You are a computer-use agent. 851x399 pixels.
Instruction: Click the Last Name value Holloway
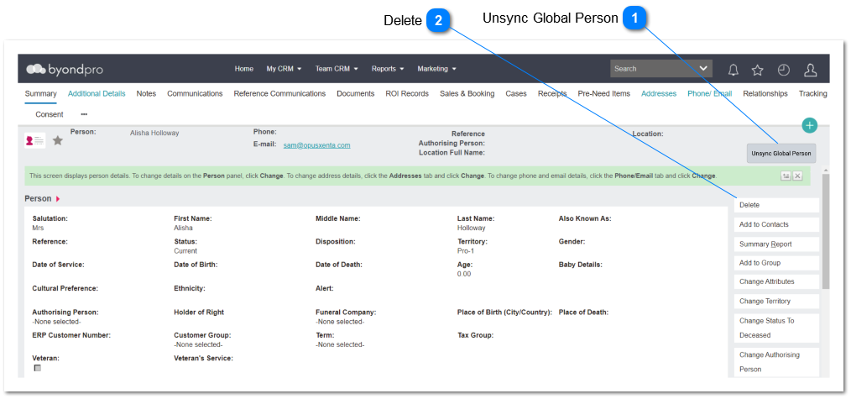click(x=471, y=228)
